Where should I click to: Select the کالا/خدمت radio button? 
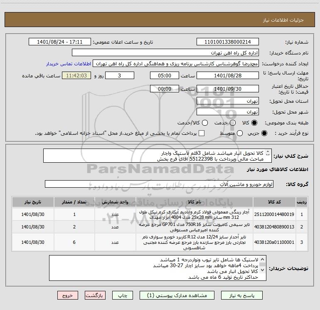205,123
